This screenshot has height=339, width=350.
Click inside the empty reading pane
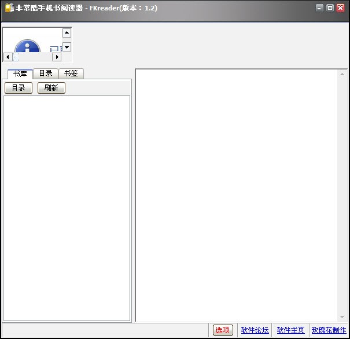click(x=237, y=196)
